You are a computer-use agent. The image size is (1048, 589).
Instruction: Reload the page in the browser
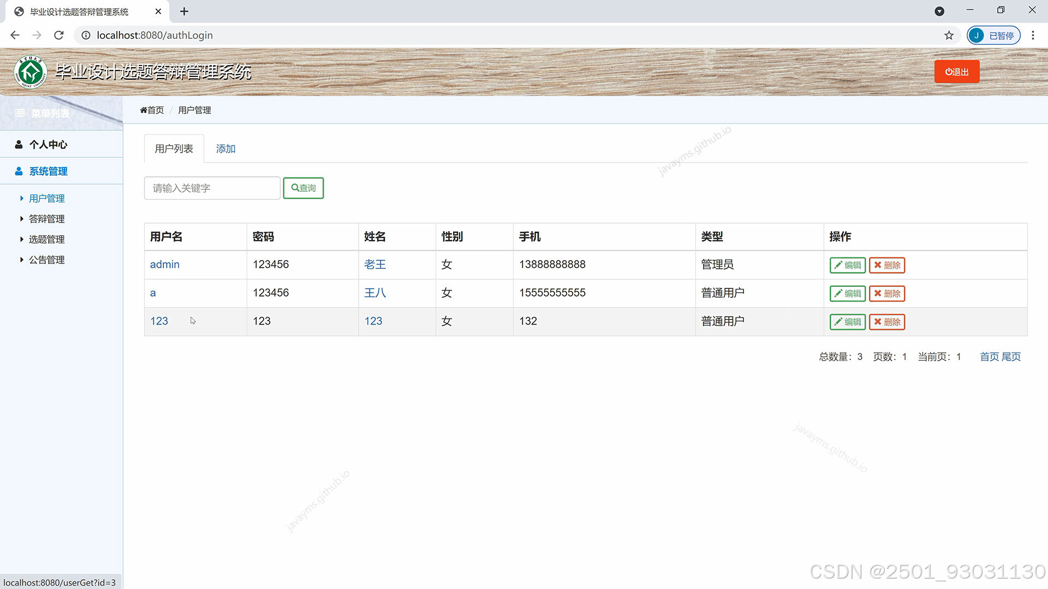coord(59,35)
